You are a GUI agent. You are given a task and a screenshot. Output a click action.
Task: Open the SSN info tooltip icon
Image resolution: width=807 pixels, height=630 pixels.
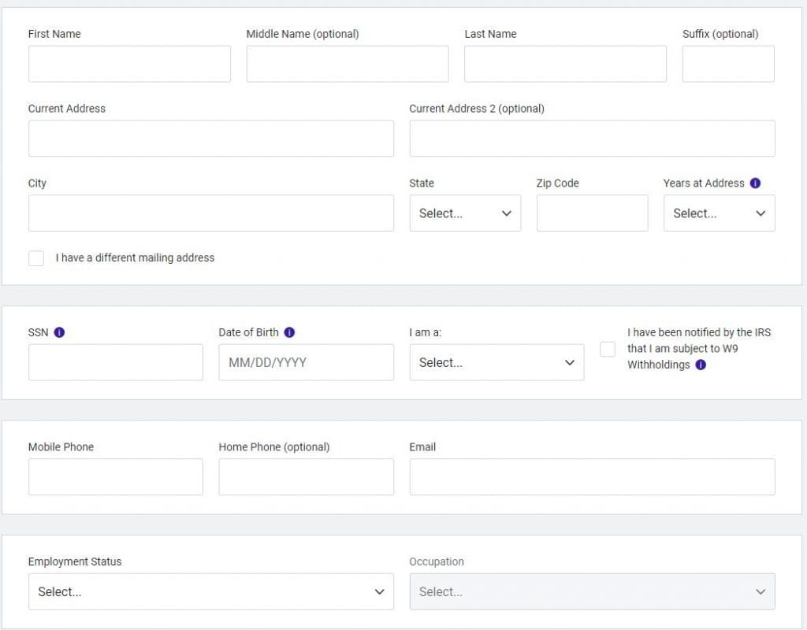pyautogui.click(x=59, y=332)
